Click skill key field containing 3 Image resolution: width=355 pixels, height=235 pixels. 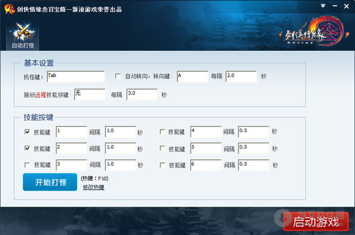[x=72, y=165]
